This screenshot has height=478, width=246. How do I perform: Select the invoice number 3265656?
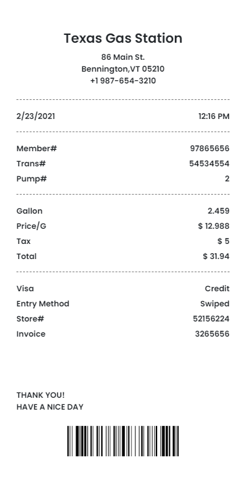212,334
